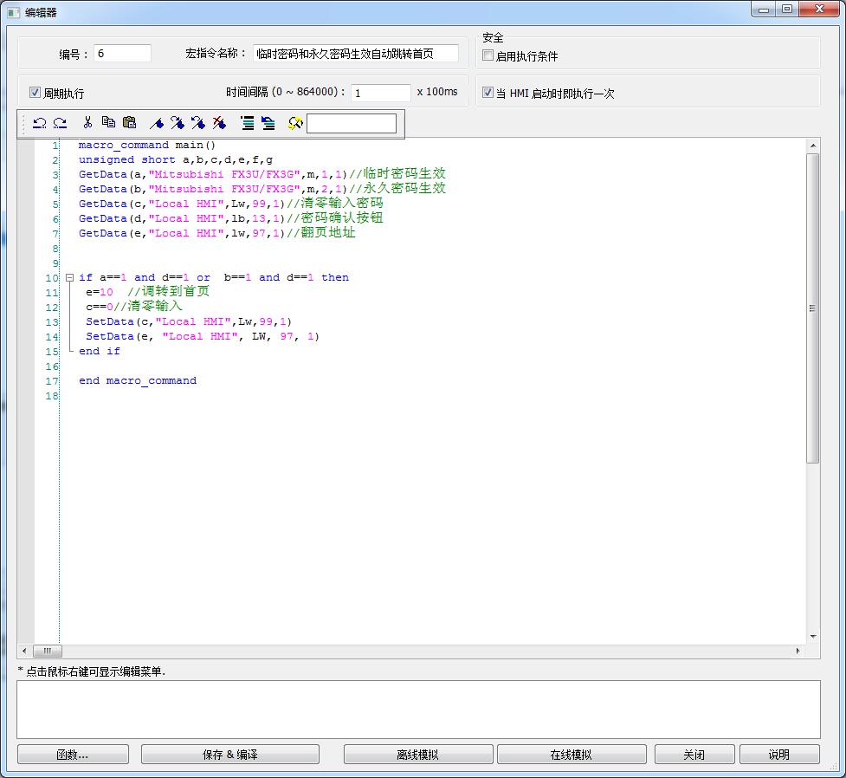This screenshot has width=846, height=778.
Task: Collapse the if block on line 10
Action: pyautogui.click(x=69, y=278)
